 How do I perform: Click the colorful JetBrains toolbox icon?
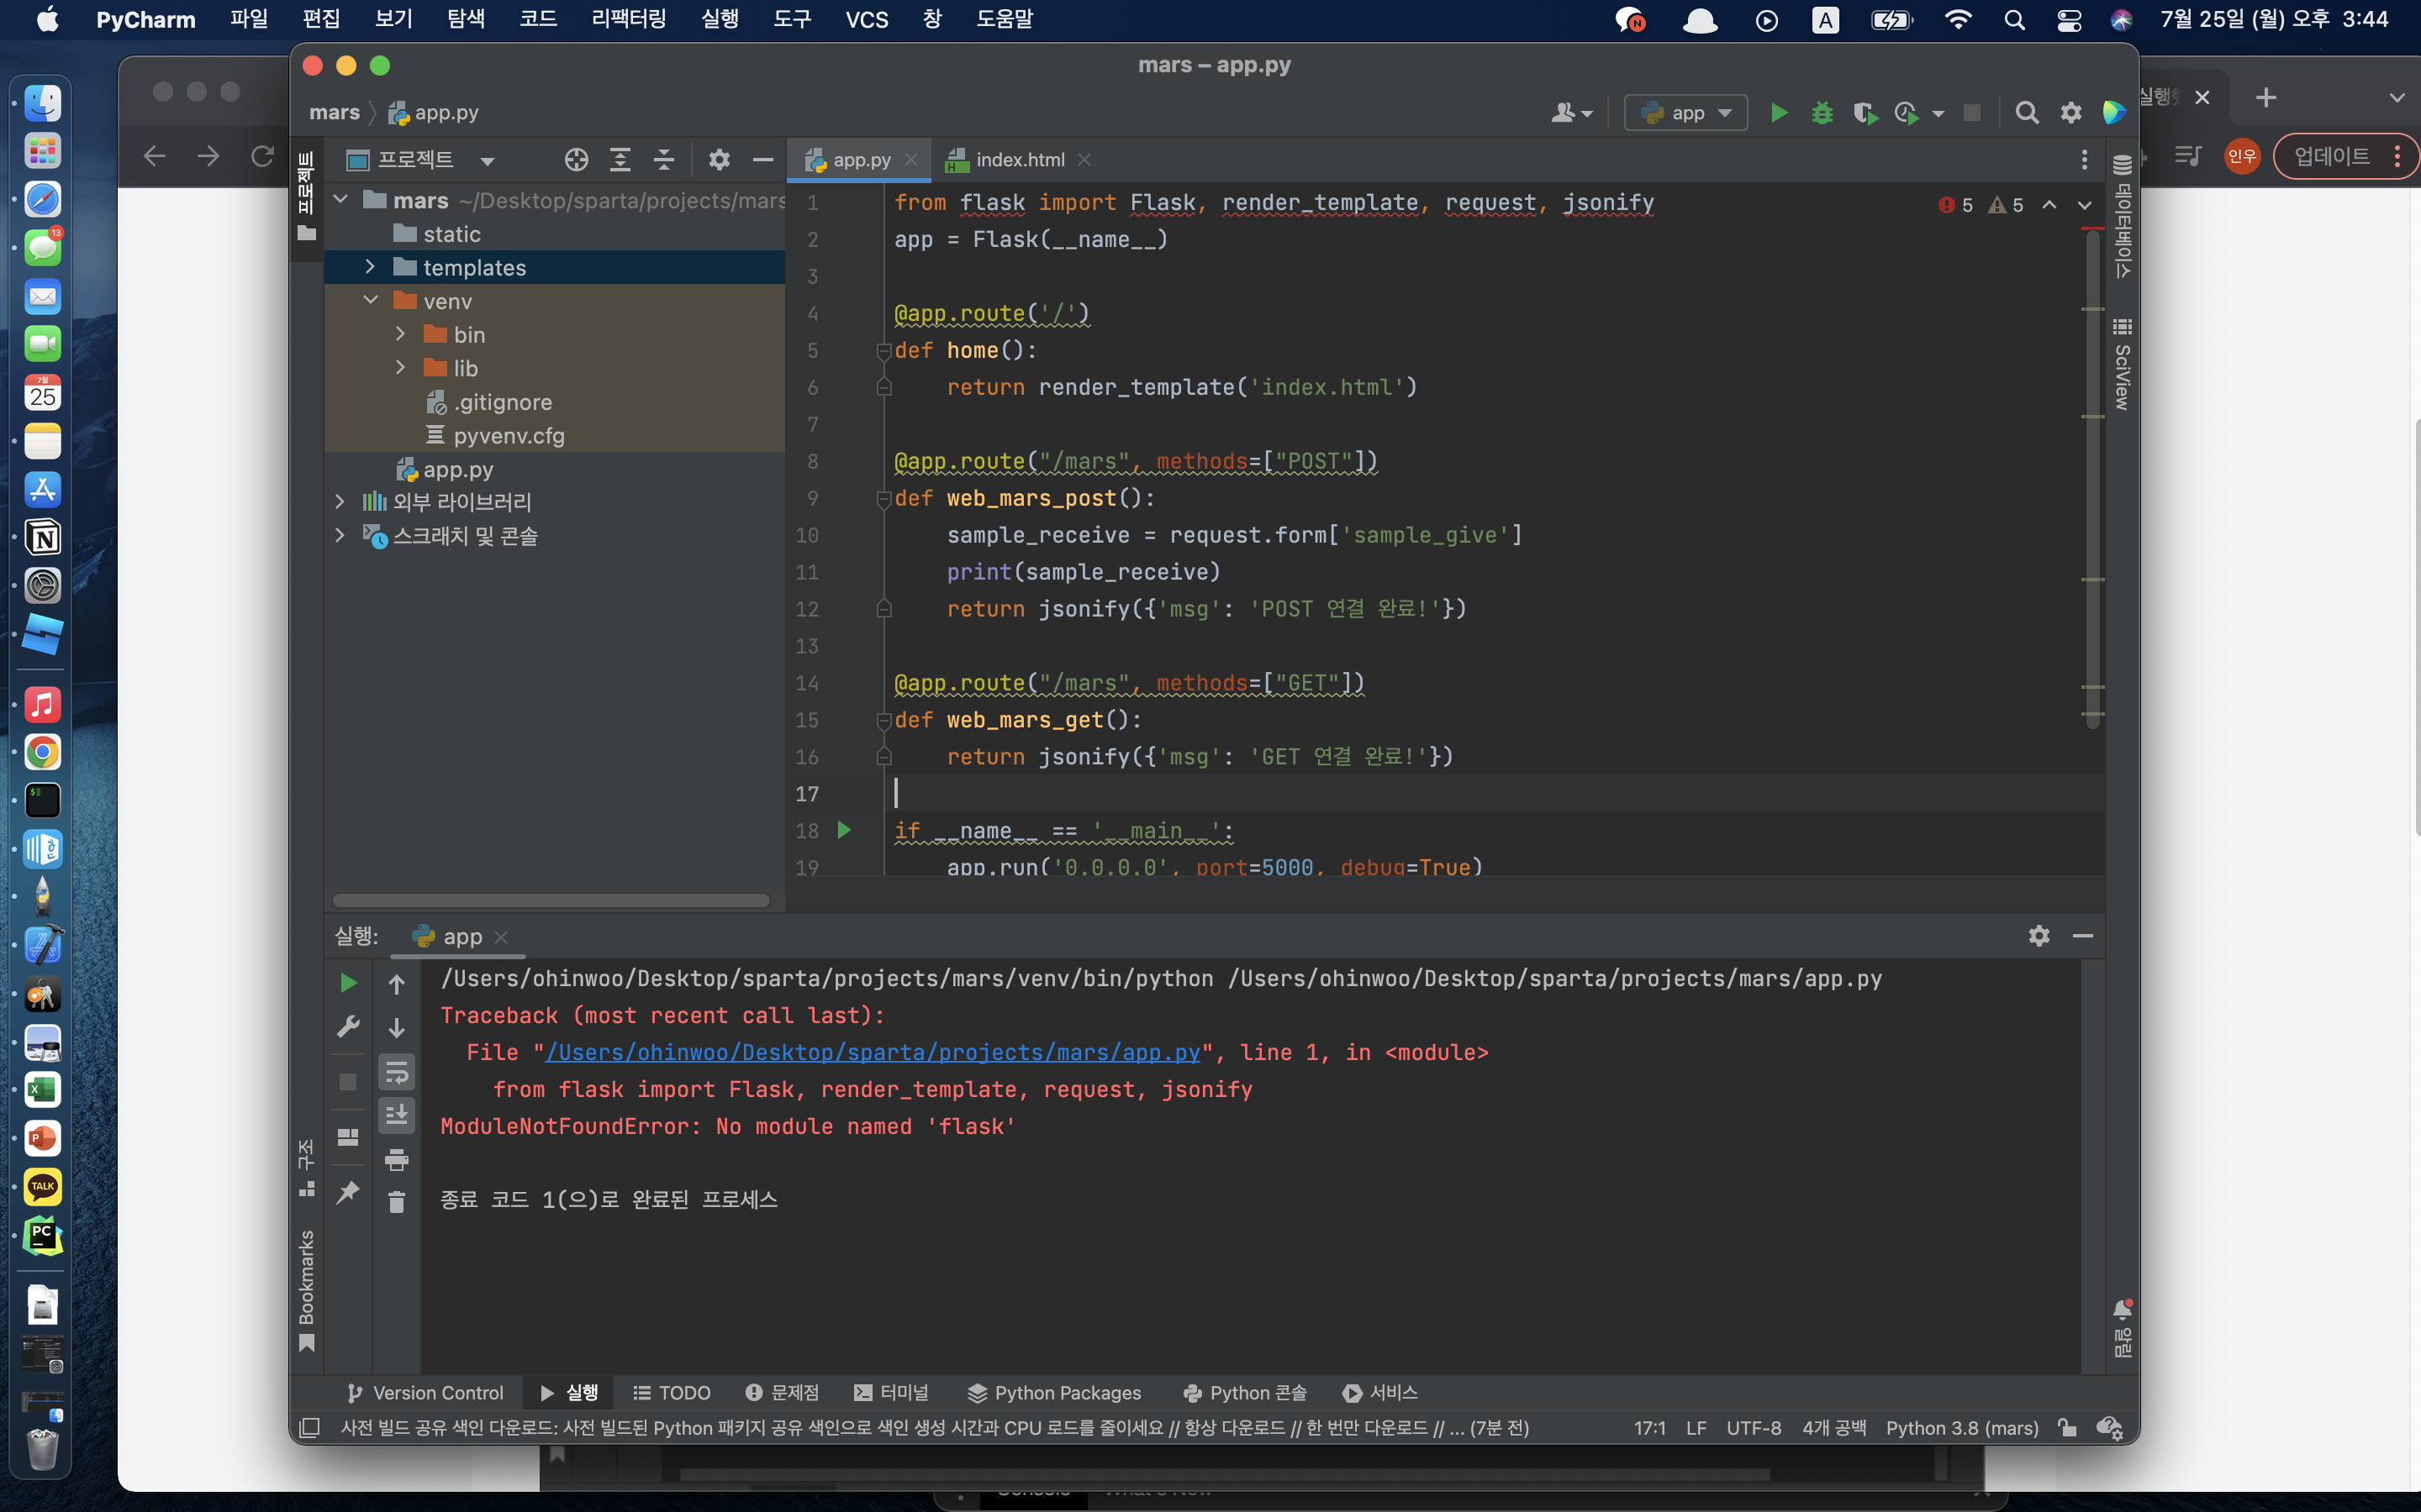coord(2112,113)
